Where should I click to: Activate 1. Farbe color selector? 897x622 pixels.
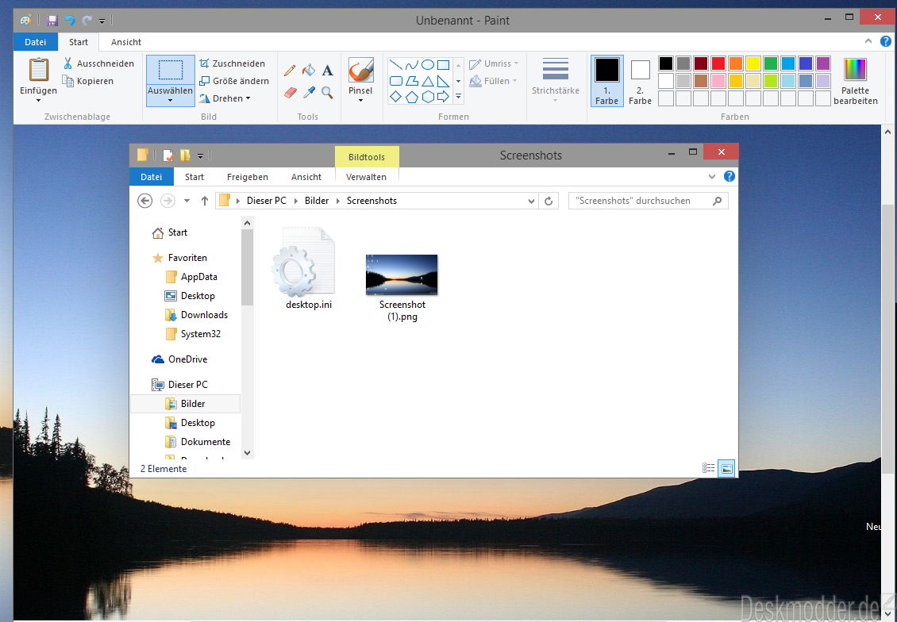point(607,81)
